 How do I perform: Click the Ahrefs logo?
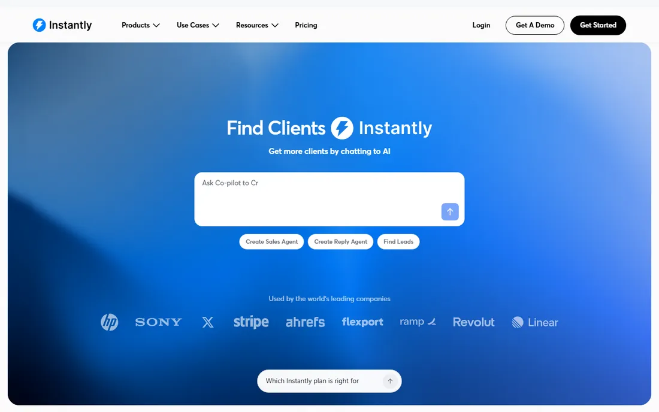coord(305,322)
